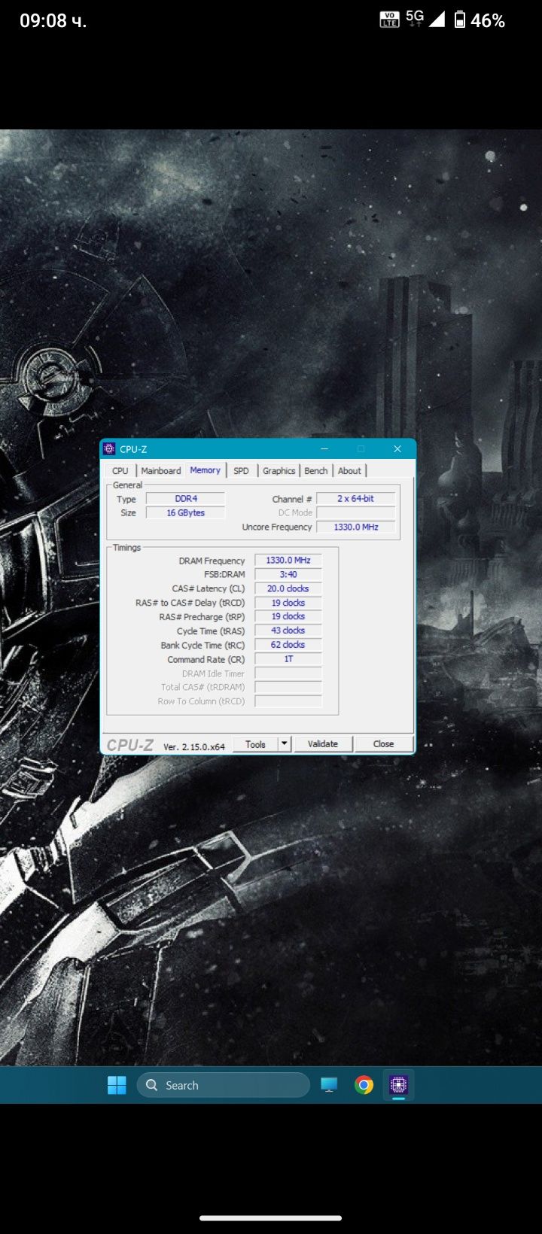Click the Bank Cycle Time (tRC) label
This screenshot has width=542, height=1234.
tap(202, 646)
